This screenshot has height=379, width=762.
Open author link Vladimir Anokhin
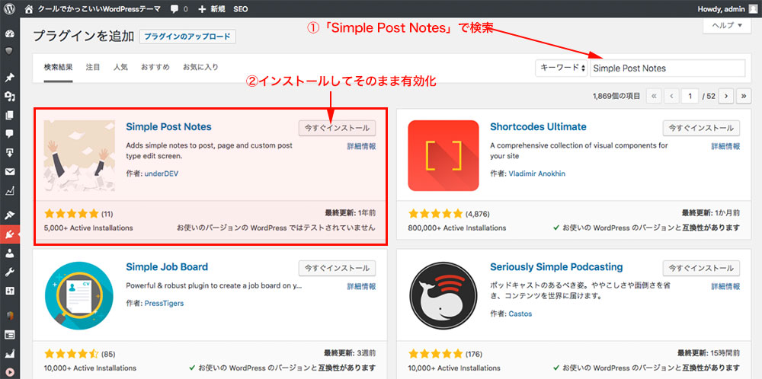pos(537,174)
